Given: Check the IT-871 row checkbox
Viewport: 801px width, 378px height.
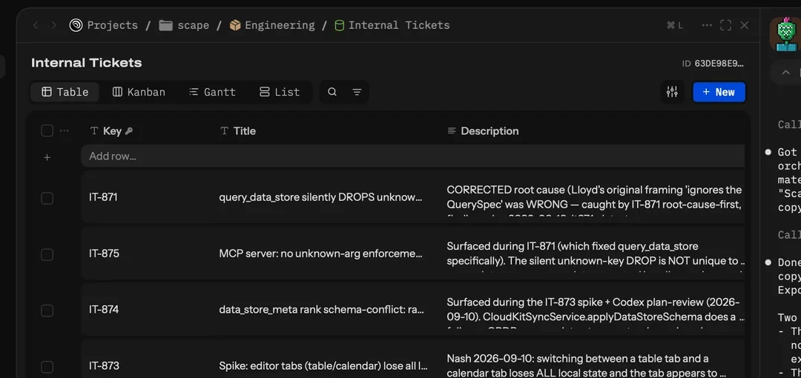Looking at the screenshot, I should (47, 198).
